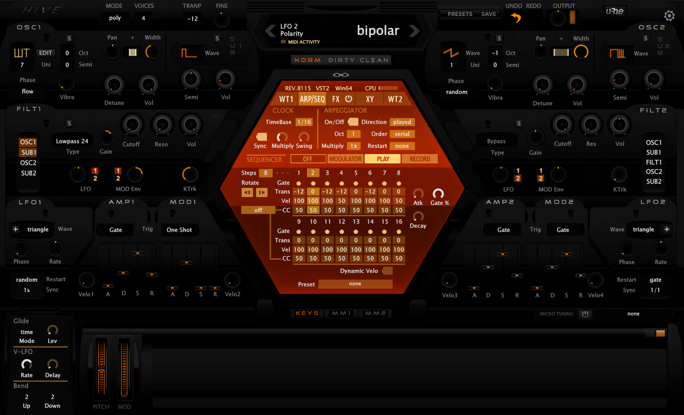
Task: Toggle FILT1 input in FILT2 list
Action: (654, 162)
